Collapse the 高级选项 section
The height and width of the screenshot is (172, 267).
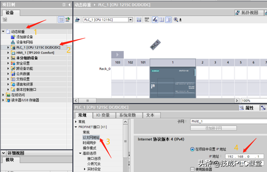80,153
